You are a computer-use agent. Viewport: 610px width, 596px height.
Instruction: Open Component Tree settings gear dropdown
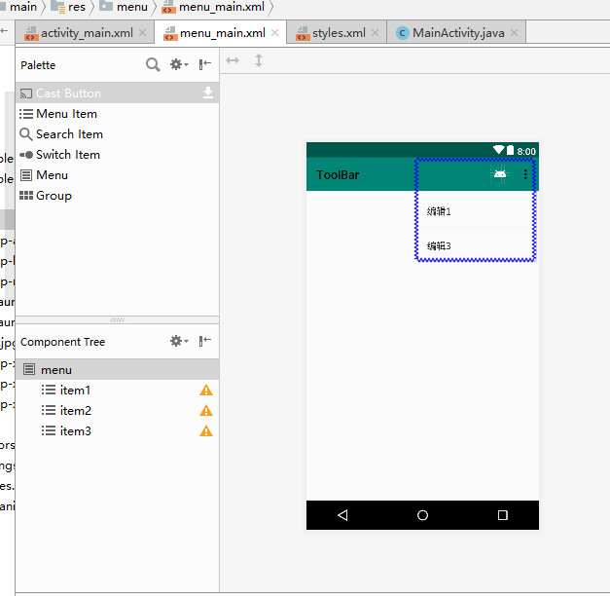[179, 341]
